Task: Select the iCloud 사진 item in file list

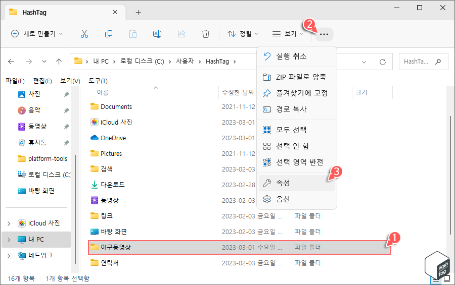Action: (116, 123)
